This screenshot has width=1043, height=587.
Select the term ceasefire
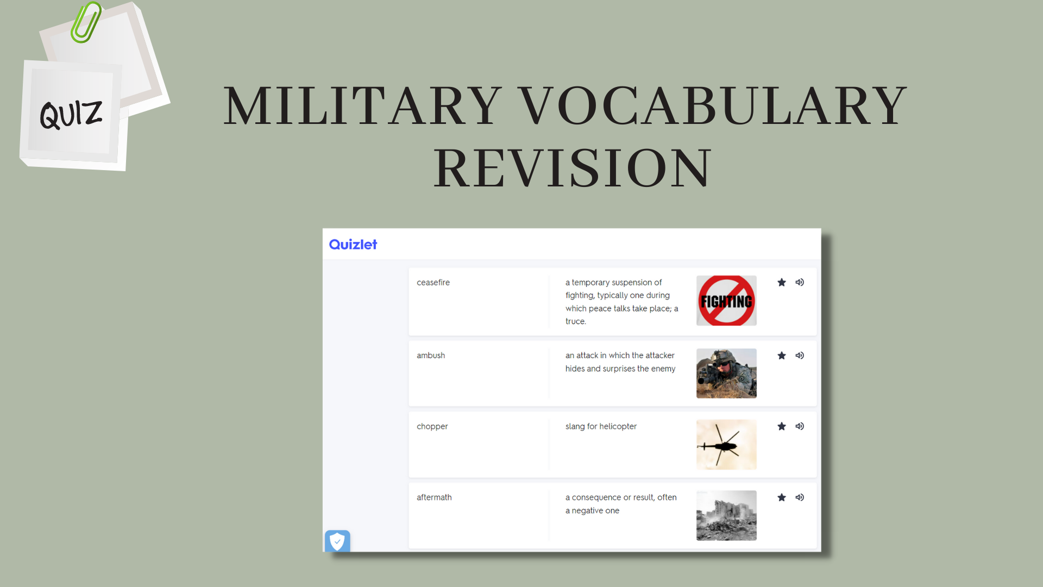tap(433, 282)
